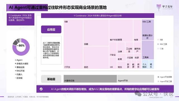Select RAG开发 in the donut legend

pyautogui.click(x=20, y=71)
